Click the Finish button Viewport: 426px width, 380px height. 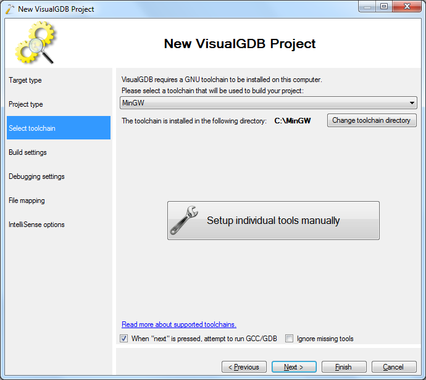(344, 367)
